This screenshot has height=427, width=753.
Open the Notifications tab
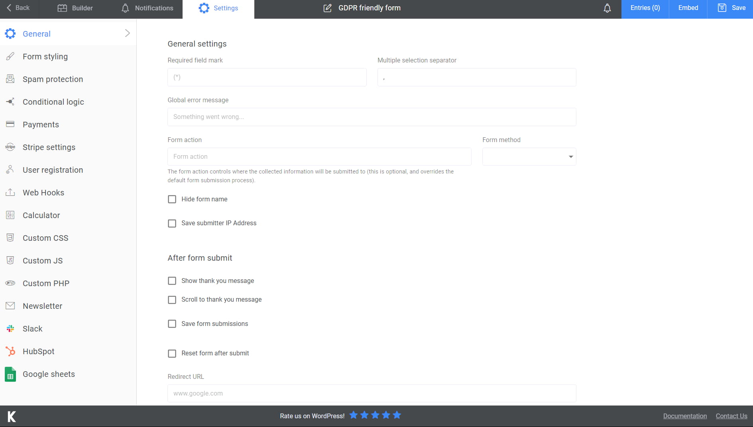click(147, 8)
